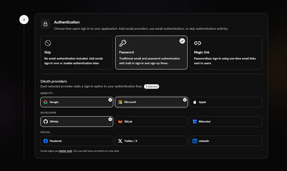Click the lock icon beside Authentication heading
The height and width of the screenshot is (171, 287).
coord(46,24)
